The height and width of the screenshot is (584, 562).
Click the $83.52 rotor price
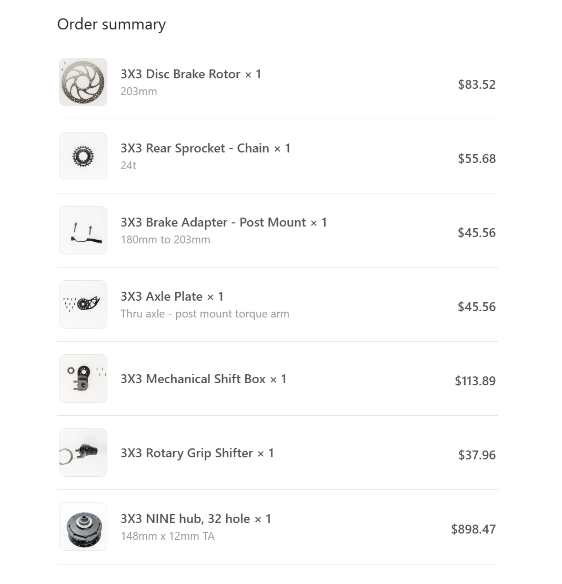point(477,85)
